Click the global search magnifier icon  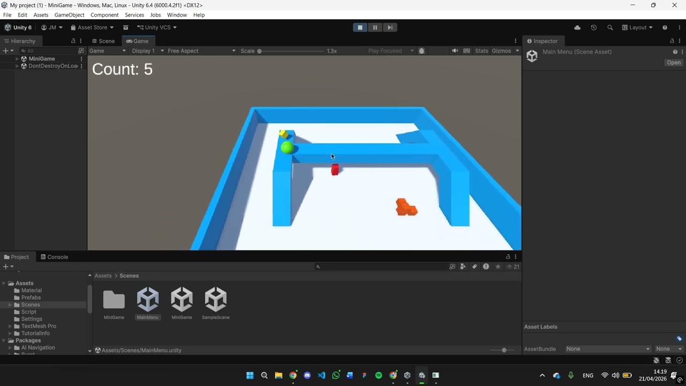tap(610, 27)
